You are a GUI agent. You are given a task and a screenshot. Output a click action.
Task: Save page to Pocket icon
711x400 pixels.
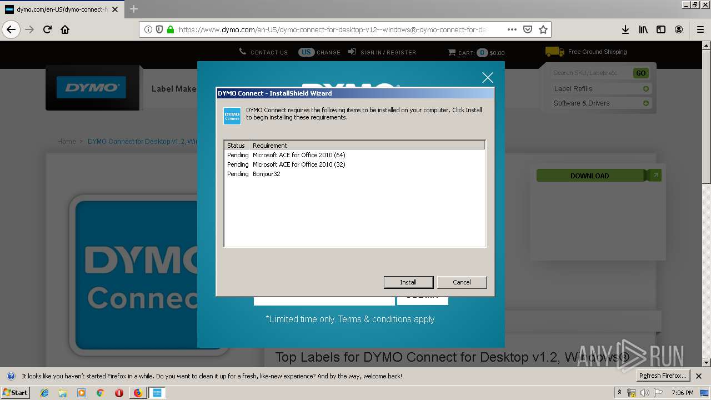pyautogui.click(x=528, y=29)
